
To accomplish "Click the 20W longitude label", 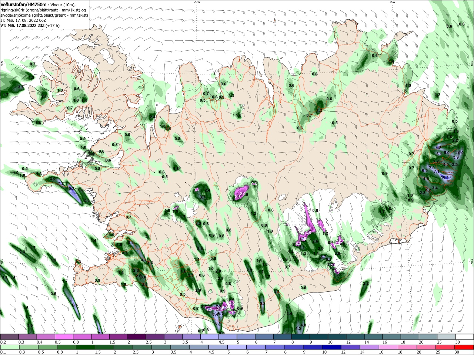I will (x=197, y=1).
